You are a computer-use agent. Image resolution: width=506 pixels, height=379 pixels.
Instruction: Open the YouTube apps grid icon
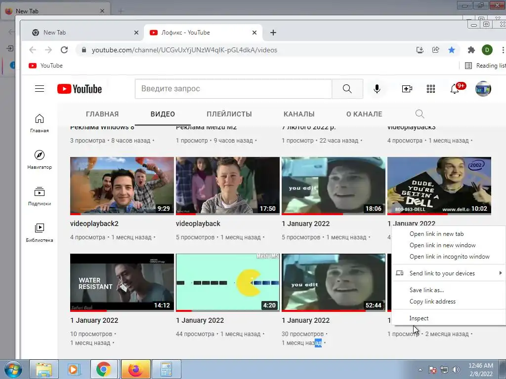pyautogui.click(x=431, y=89)
